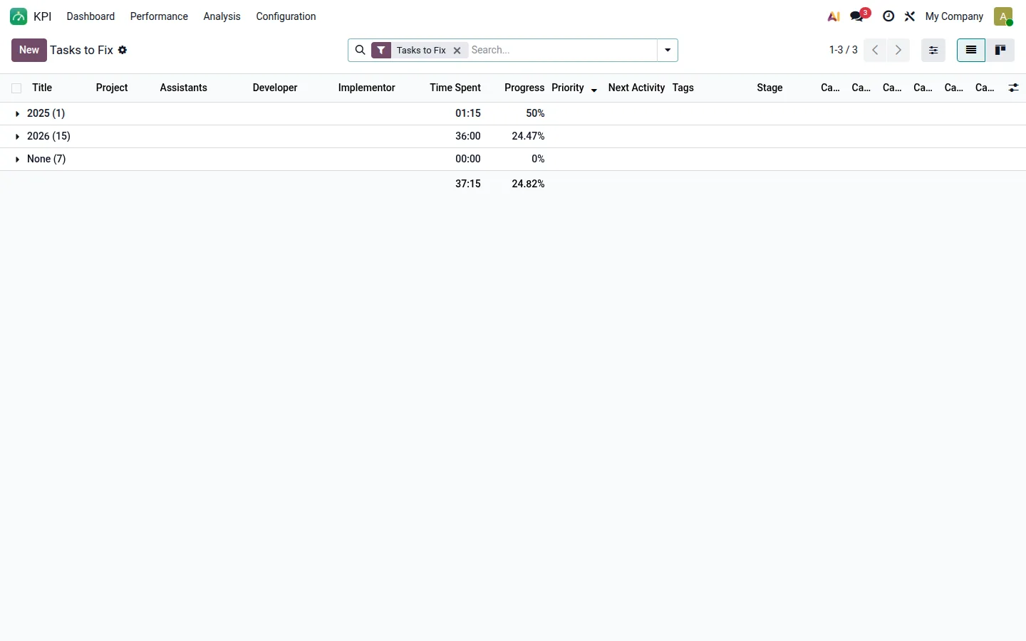Open the debug tools icon
1026x641 pixels.
coord(910,16)
